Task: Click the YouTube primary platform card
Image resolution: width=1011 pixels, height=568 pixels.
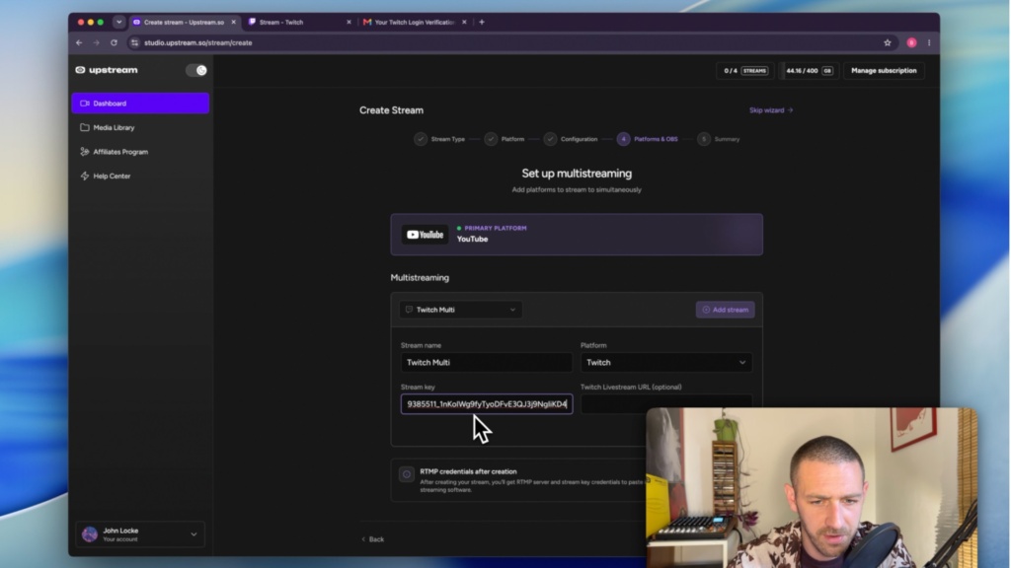Action: 577,235
